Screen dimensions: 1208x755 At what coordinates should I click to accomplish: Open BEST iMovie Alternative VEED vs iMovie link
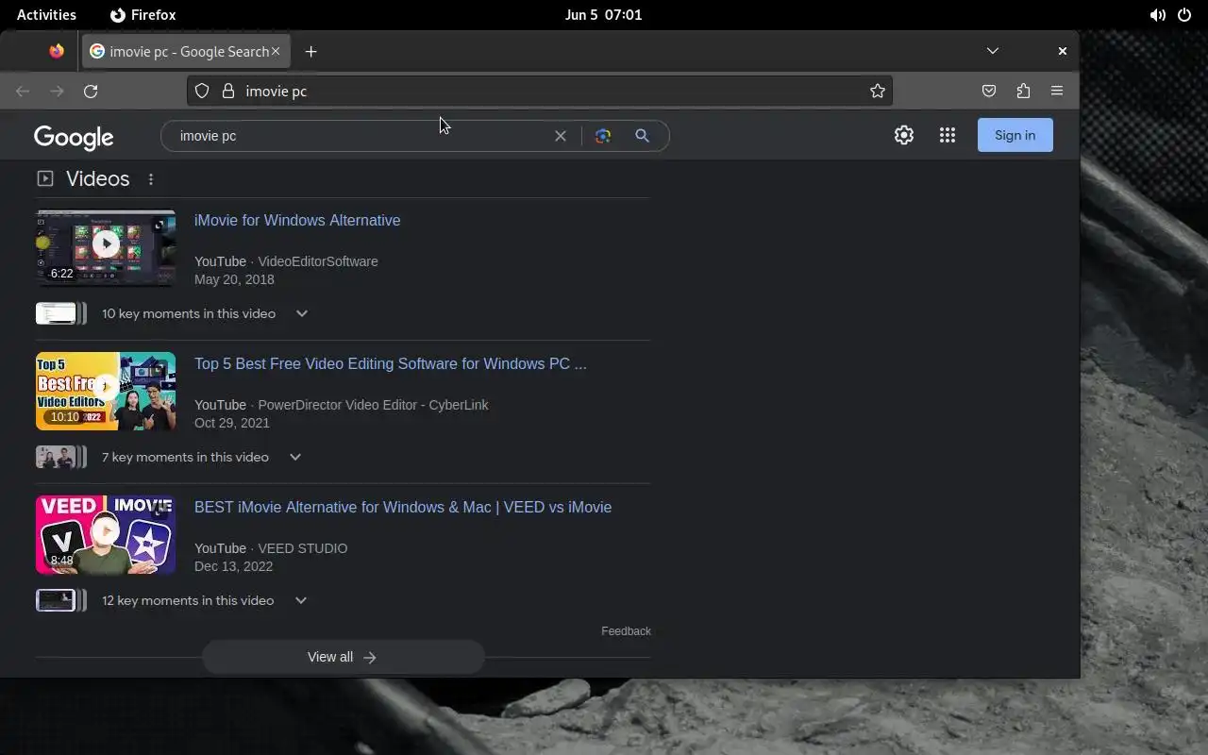pyautogui.click(x=403, y=507)
